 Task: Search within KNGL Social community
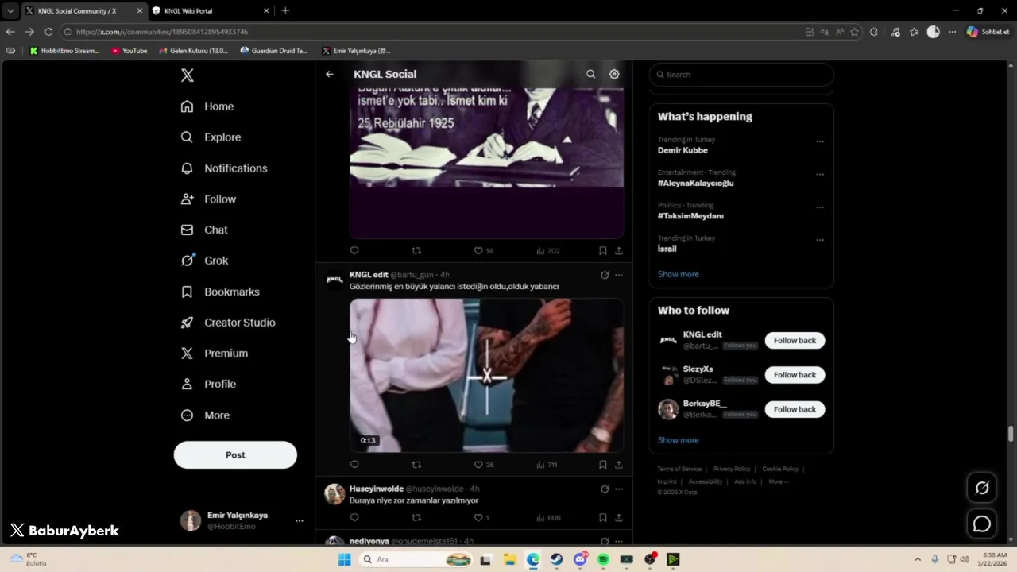[590, 74]
